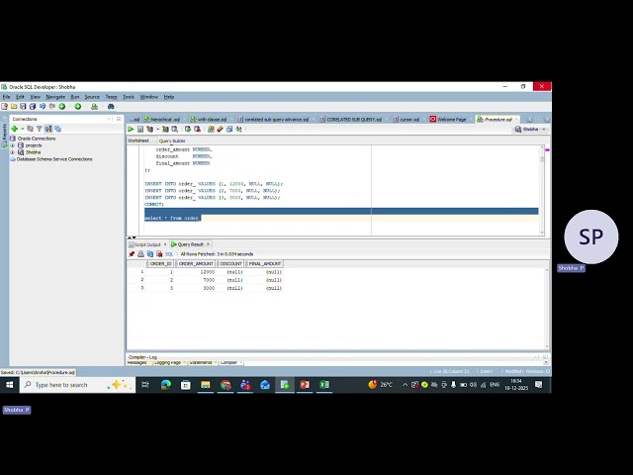Open Excel from the taskbar
The image size is (633, 475).
point(324,385)
